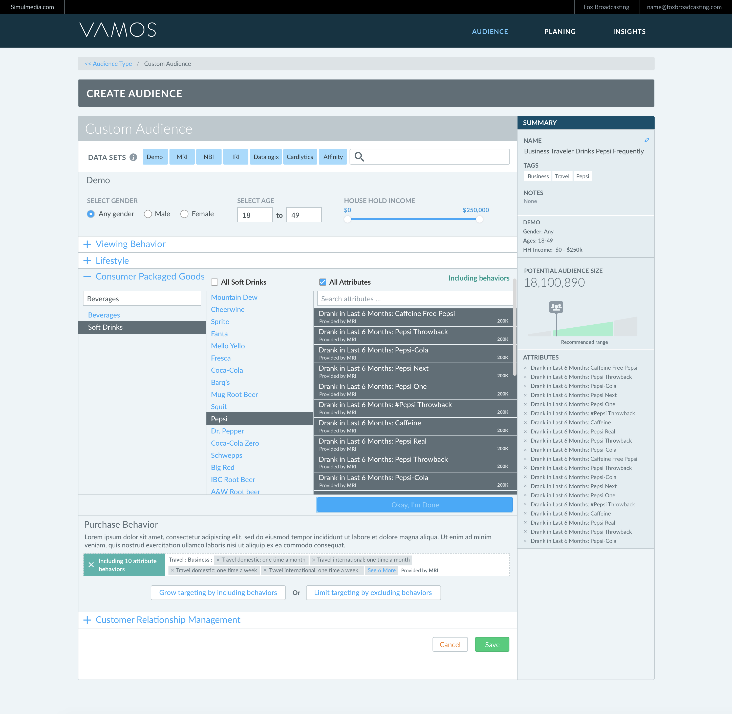Remove the 'Including 10 attribute behaviors' block

91,565
